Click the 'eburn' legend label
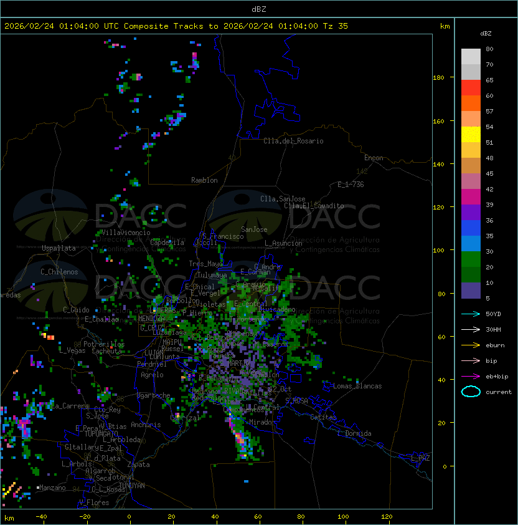This screenshot has height=525, width=518. 495,345
